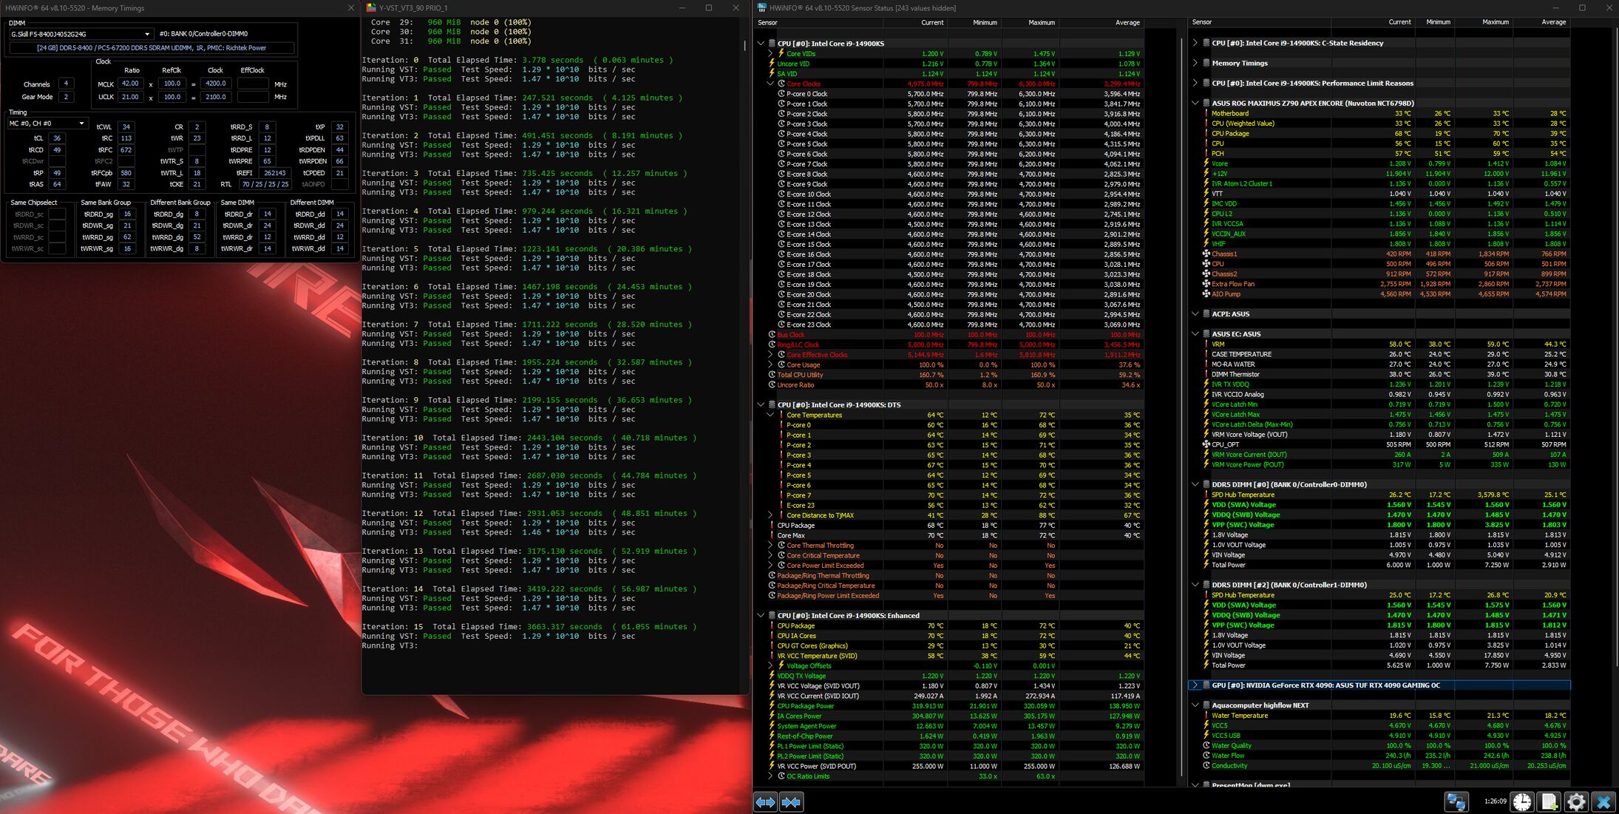This screenshot has height=814, width=1619.
Task: Expand the Core Effective Clocks subtree
Action: coord(770,355)
